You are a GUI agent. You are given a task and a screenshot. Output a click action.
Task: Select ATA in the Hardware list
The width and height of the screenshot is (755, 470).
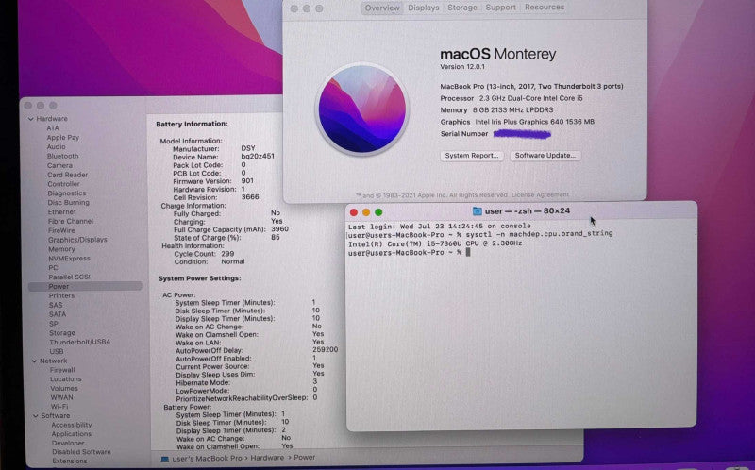53,128
